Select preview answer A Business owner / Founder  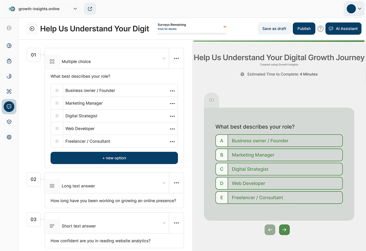tap(279, 141)
